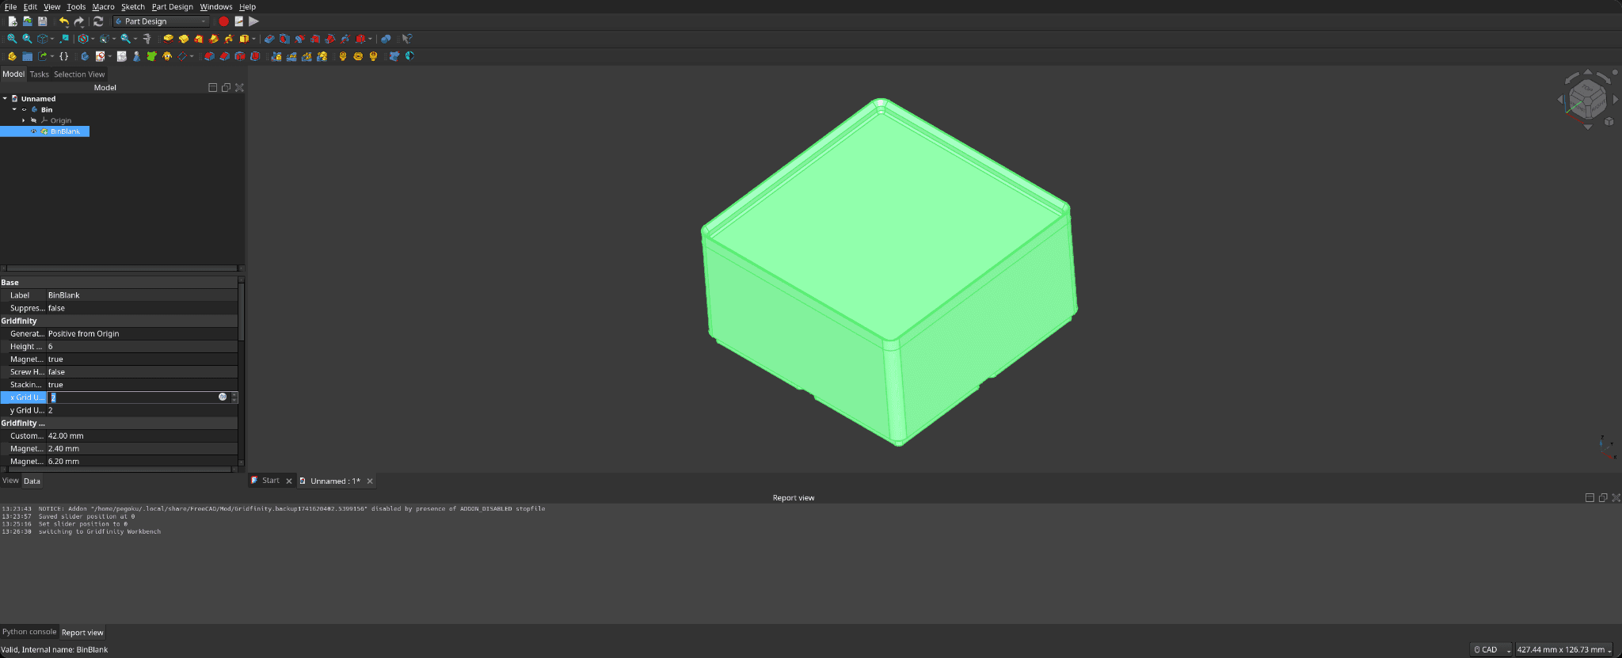1622x658 pixels.
Task: Open draw style dropdown arrow
Action: (x=93, y=39)
